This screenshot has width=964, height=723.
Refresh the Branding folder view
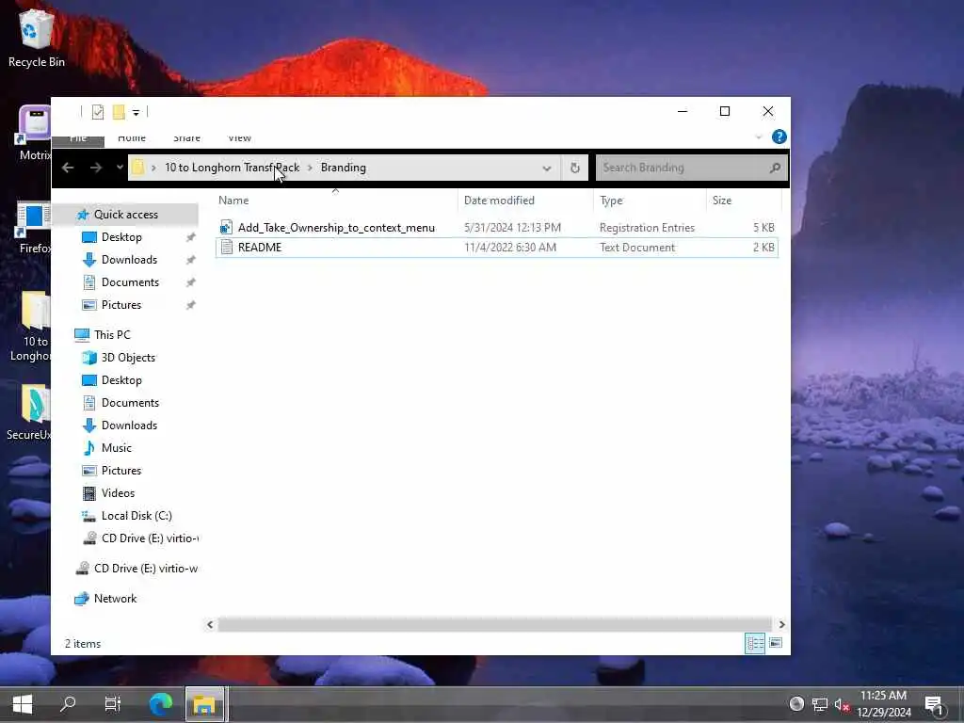pos(575,168)
